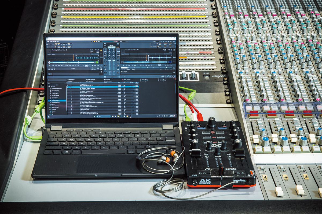Screen dimensions: 322x214
Task: Set Deck A loop size to 4
Action: 86,66
